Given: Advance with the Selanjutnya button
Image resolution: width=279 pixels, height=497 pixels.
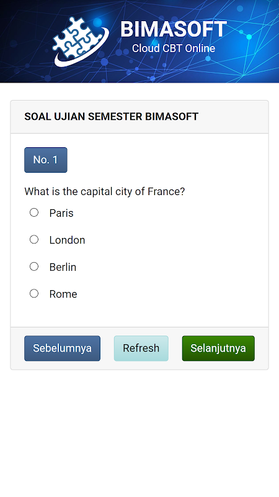Looking at the screenshot, I should pyautogui.click(x=218, y=348).
